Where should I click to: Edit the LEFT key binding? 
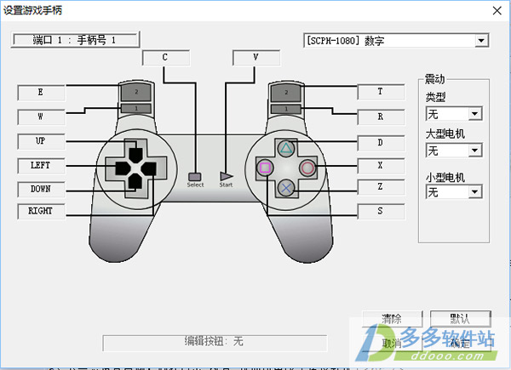41,165
